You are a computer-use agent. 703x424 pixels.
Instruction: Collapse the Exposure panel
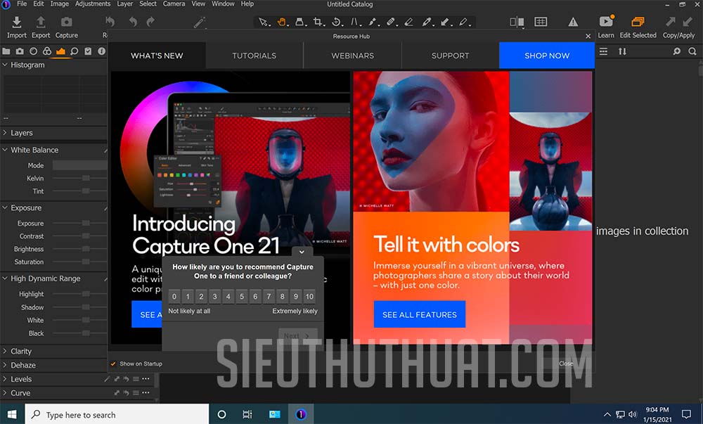click(x=5, y=207)
